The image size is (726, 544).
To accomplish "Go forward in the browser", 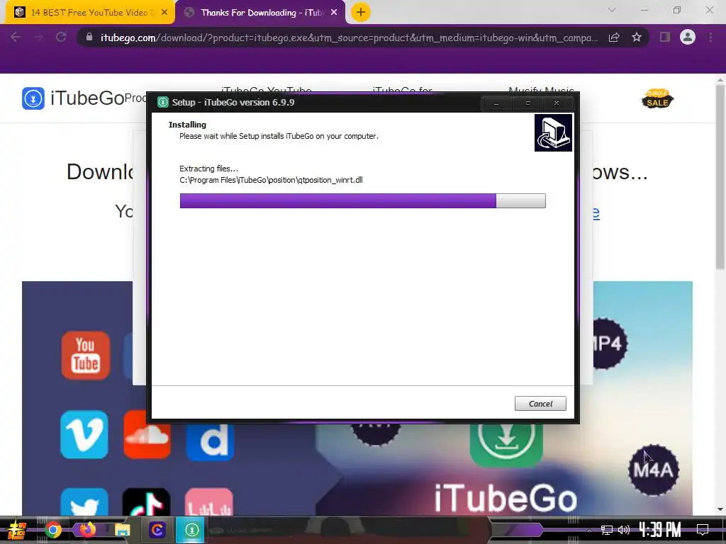I will (38, 37).
